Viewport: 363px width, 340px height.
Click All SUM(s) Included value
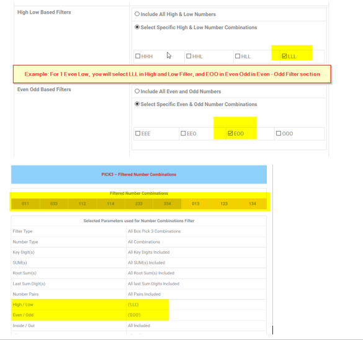(x=146, y=262)
